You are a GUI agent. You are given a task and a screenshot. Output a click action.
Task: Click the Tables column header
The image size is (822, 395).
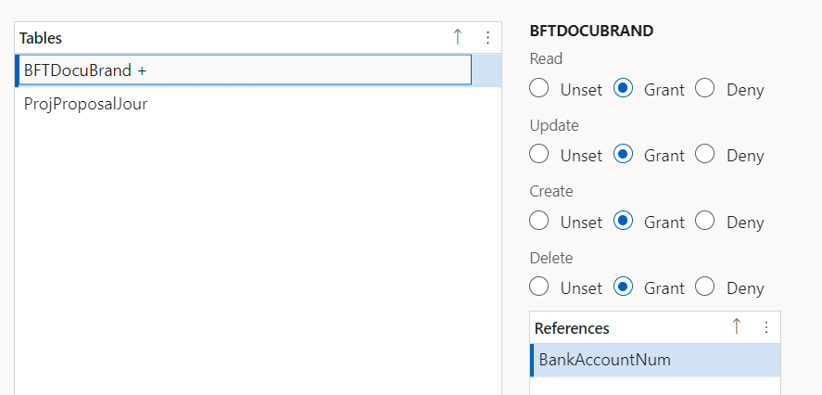(41, 38)
